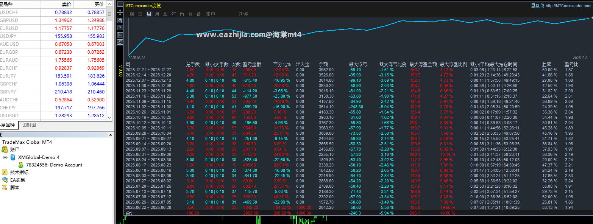Click the 轨迹 track button
The height and width of the screenshot is (224, 593).
[x=243, y=14]
